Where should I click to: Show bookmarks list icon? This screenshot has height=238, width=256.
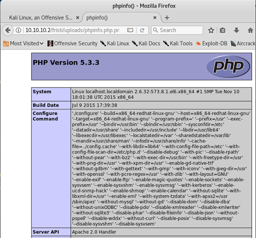223,30
